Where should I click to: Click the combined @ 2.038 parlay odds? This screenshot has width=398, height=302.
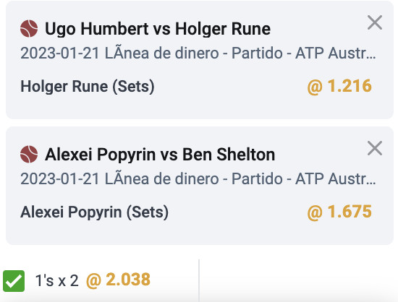coord(118,280)
